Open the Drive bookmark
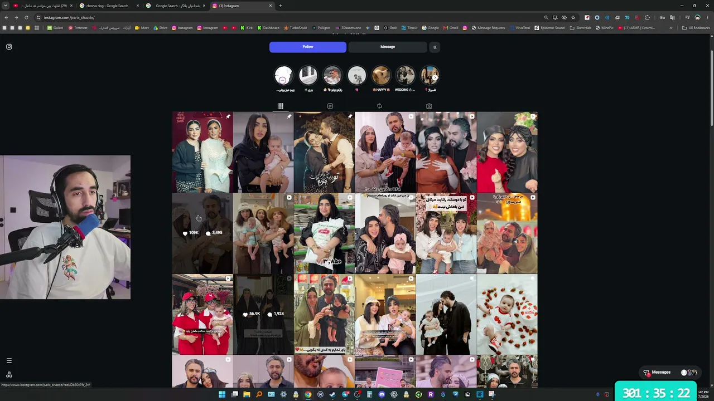The width and height of the screenshot is (714, 401). [161, 28]
